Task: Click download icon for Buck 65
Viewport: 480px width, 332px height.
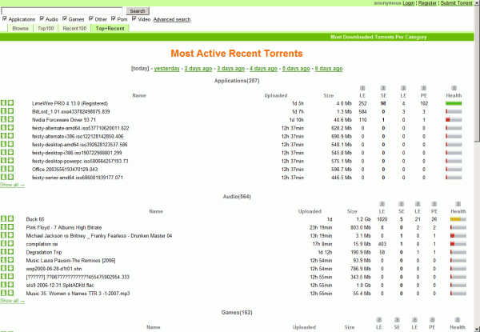Action: [x=10, y=218]
